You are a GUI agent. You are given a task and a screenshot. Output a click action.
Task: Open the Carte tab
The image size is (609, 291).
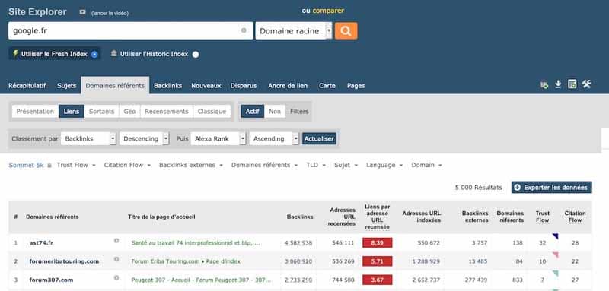click(327, 86)
